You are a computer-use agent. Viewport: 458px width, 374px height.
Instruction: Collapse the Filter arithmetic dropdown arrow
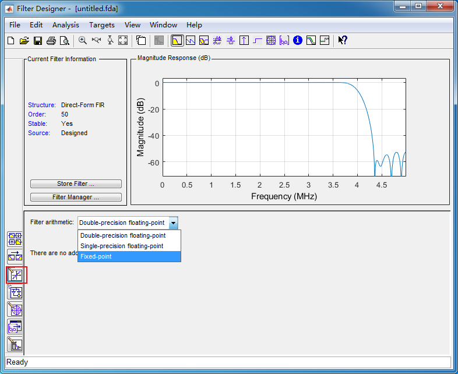(x=173, y=223)
